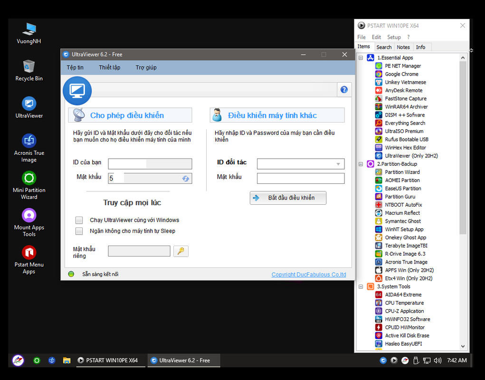The width and height of the screenshot is (485, 380).
Task: Click the Rufus Bootable USB icon
Action: click(379, 140)
